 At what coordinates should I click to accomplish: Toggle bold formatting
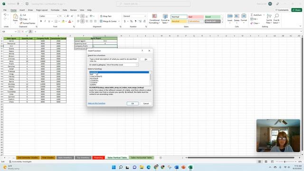click(x=41, y=21)
